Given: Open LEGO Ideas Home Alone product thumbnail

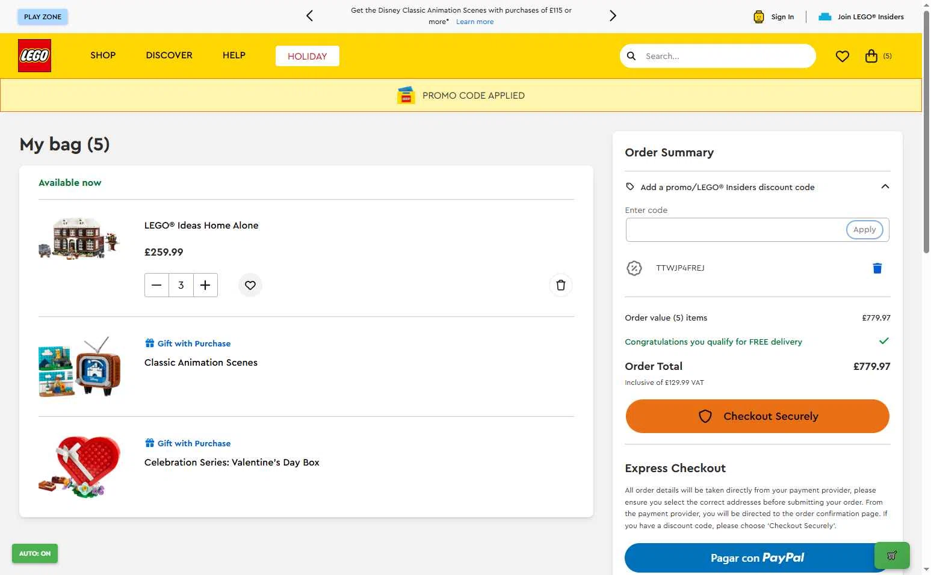Looking at the screenshot, I should tap(79, 239).
